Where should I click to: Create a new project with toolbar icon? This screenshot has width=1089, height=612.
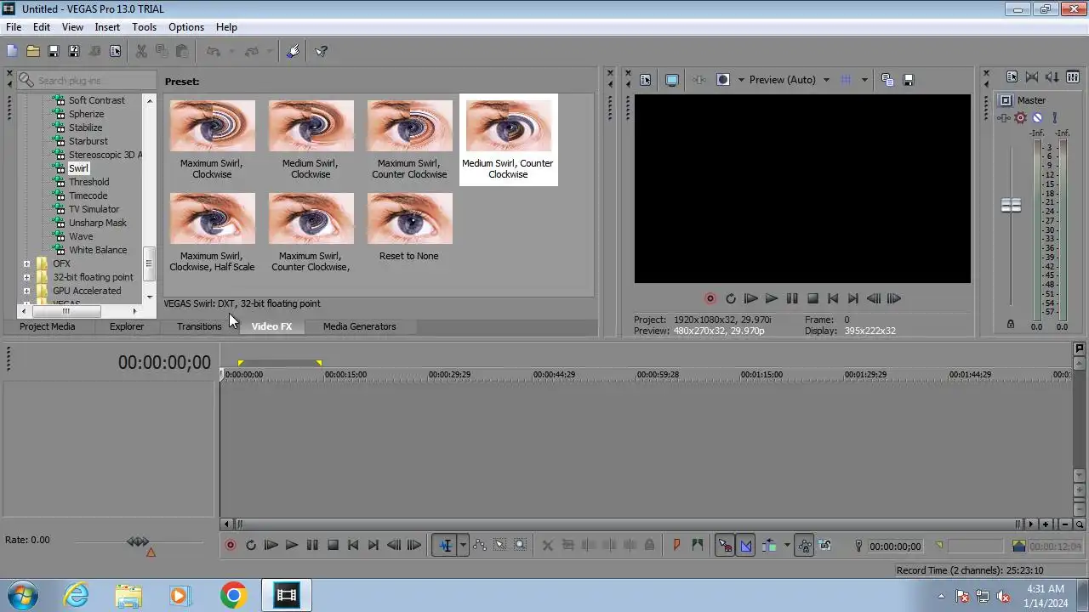pos(13,51)
